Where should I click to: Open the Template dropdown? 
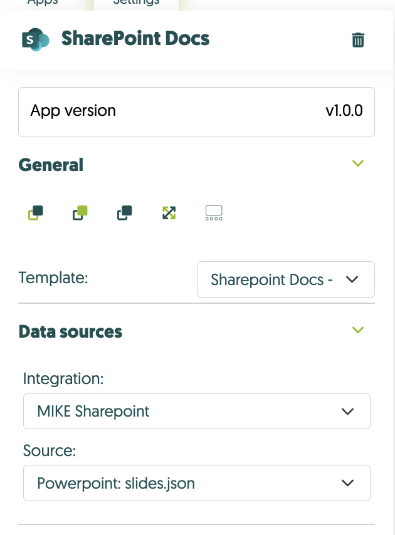point(285,279)
